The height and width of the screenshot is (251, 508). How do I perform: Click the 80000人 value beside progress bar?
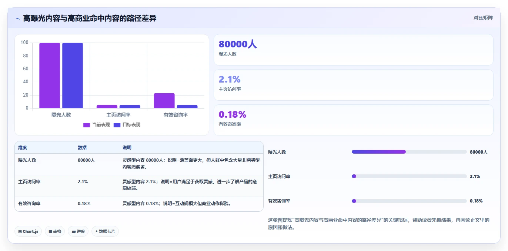[479, 152]
